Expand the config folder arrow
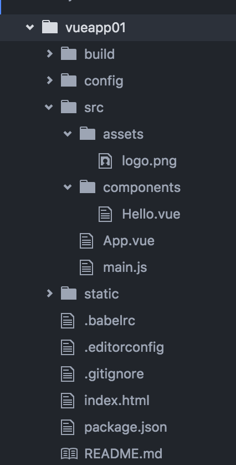This screenshot has height=465, width=236. pos(50,80)
